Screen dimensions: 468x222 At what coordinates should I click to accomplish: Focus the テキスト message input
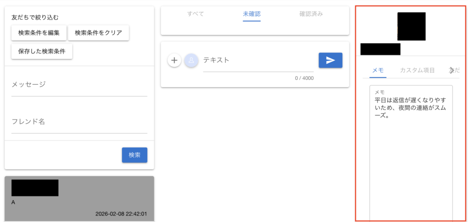click(x=258, y=61)
